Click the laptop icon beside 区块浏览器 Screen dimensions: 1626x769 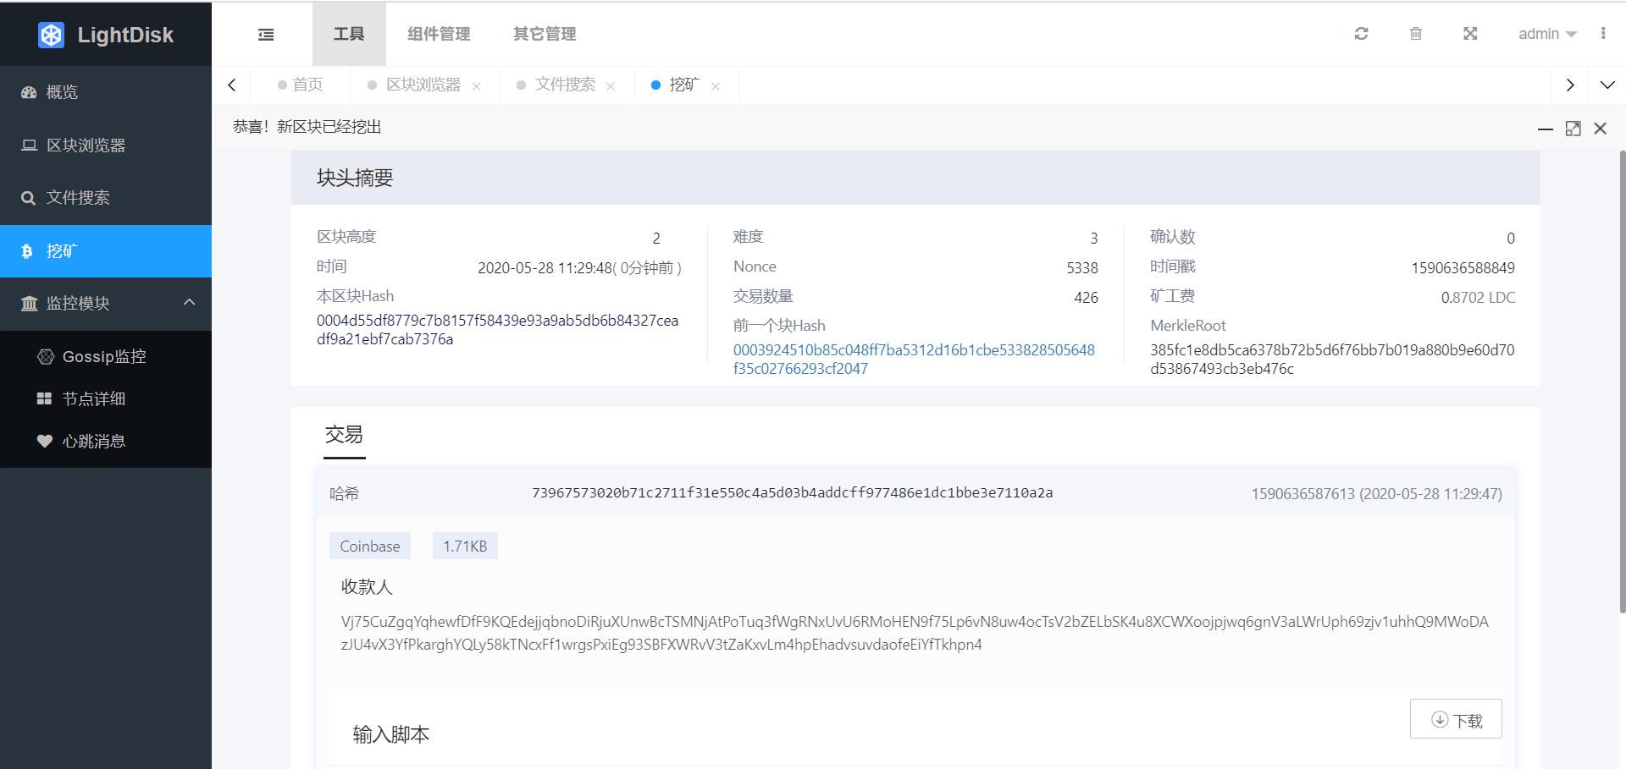(29, 146)
